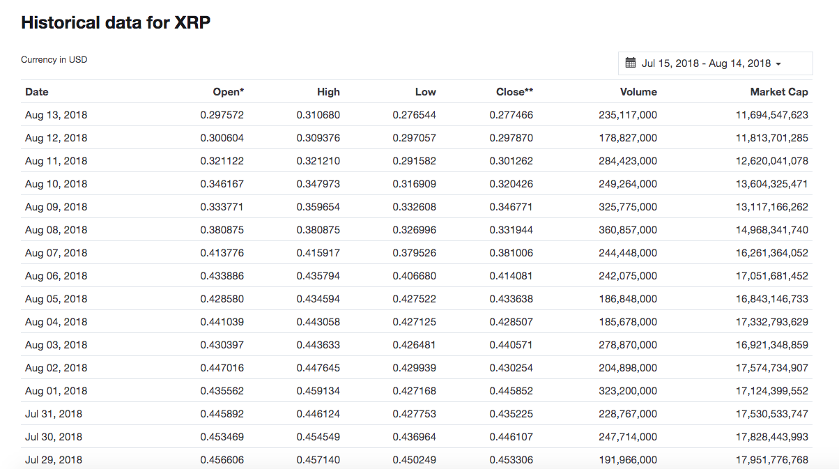Select the Aug 06, 2018 date cell
This screenshot has width=839, height=469.
[56, 276]
